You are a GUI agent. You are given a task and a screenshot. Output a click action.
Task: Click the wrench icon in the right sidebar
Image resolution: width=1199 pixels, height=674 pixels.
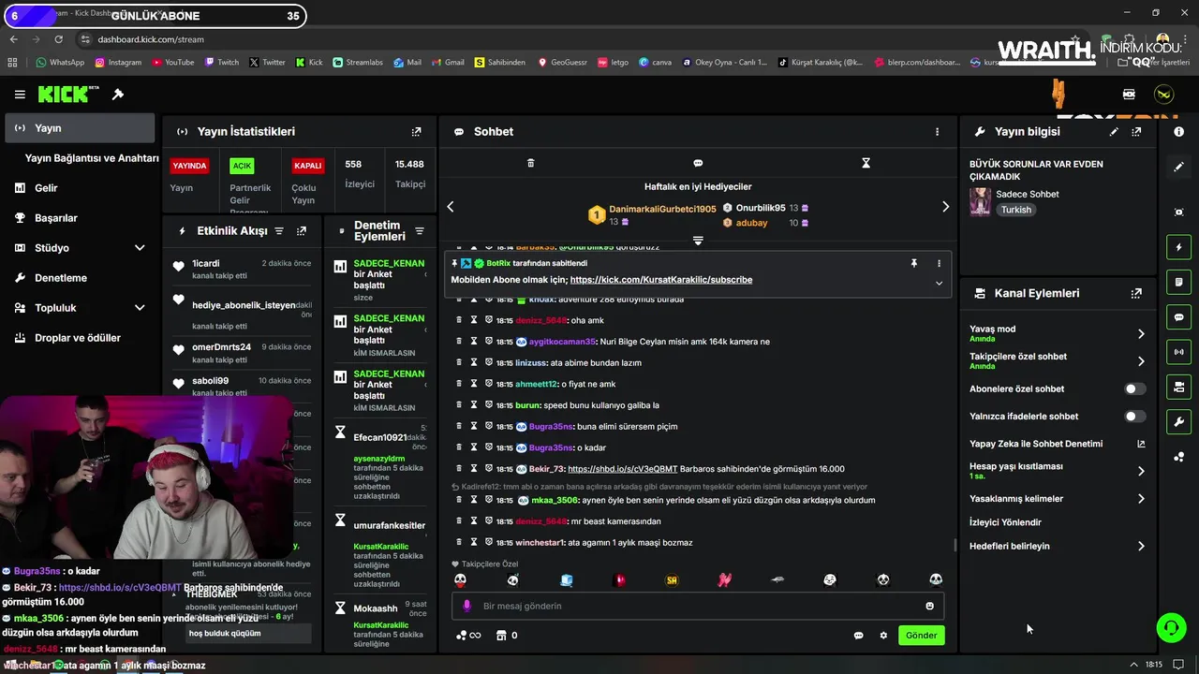(1178, 421)
